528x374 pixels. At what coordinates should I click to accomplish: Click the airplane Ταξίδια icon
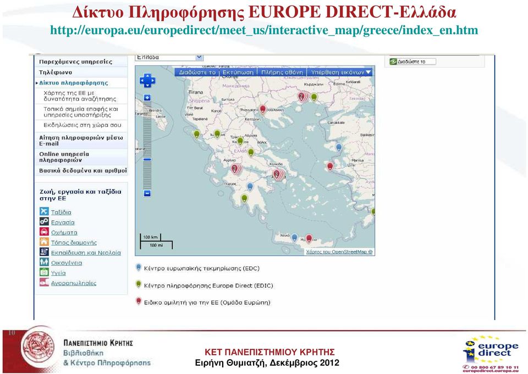[x=44, y=211]
